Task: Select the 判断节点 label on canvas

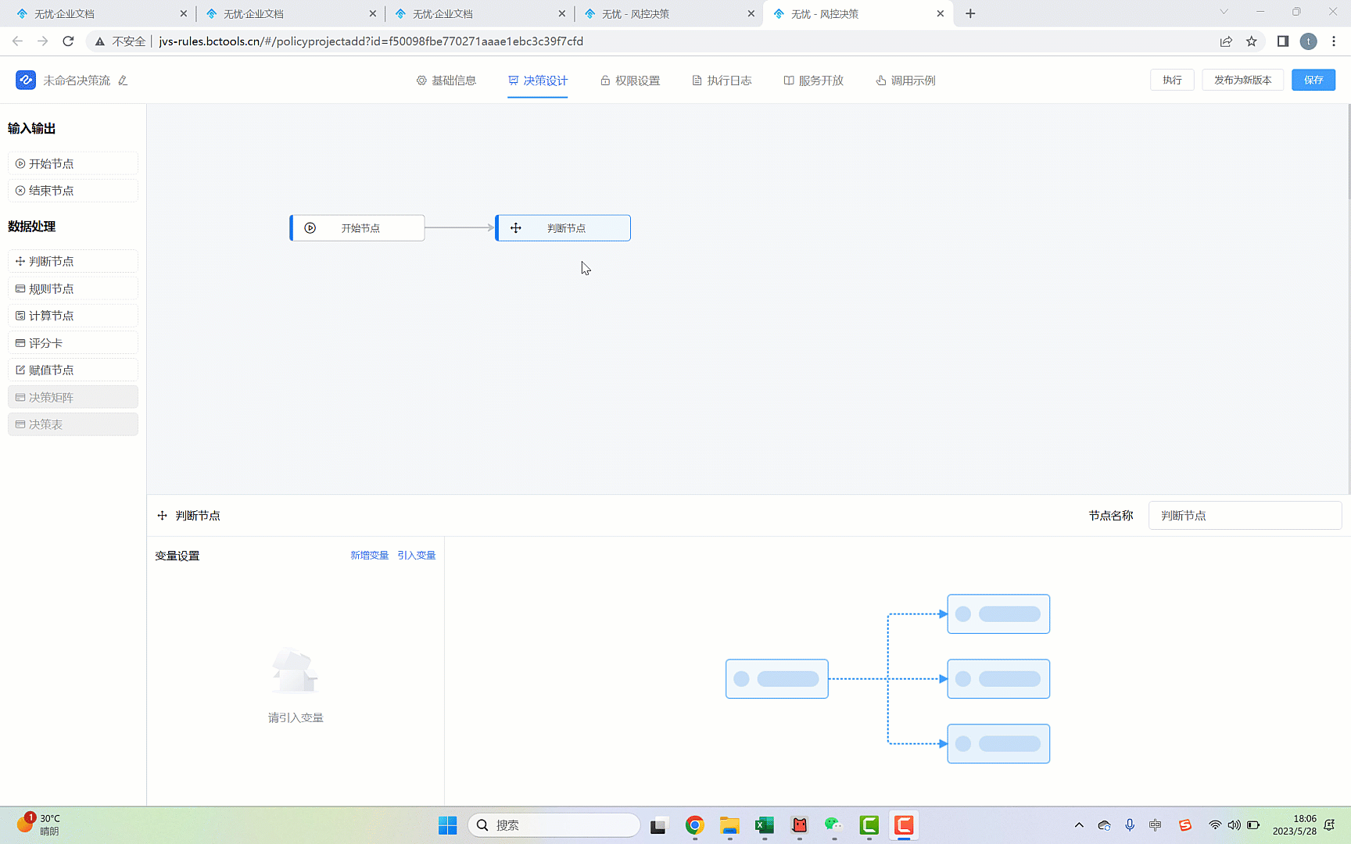Action: [x=567, y=228]
